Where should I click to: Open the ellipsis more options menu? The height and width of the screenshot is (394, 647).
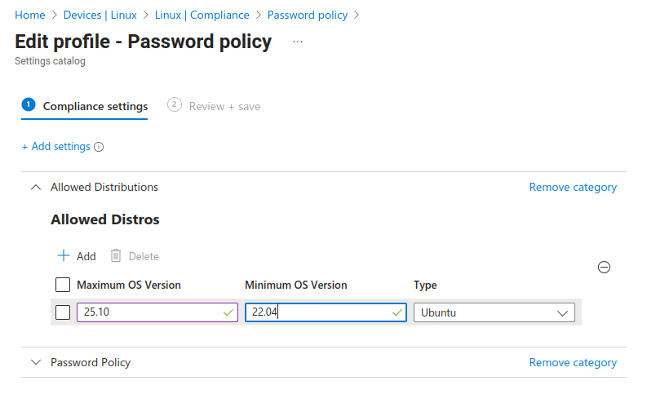(x=298, y=42)
